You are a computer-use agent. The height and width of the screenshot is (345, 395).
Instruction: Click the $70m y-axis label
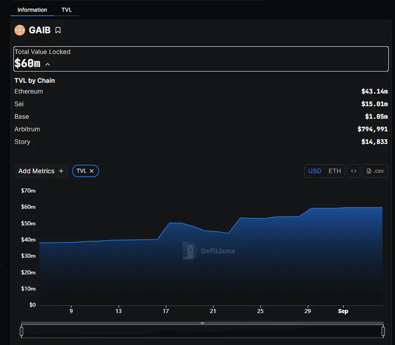pos(28,190)
